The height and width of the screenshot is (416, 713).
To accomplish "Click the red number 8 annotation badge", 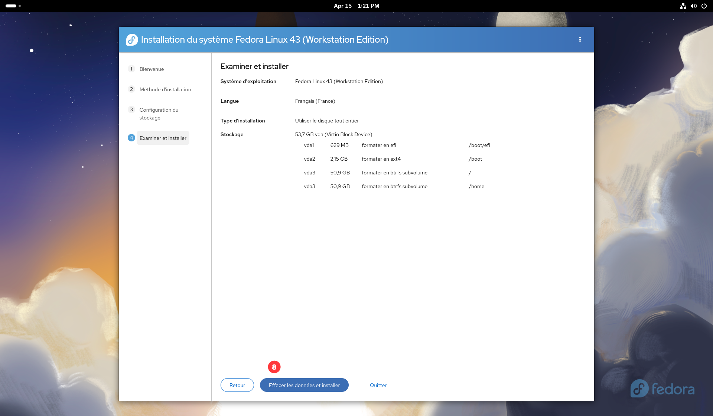I will coord(274,367).
